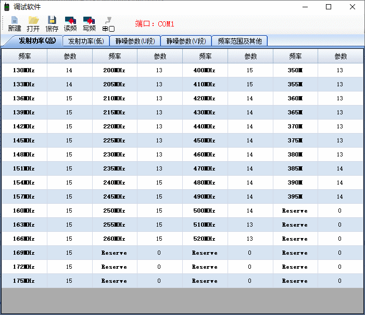Select the 发射功率(高) tab
The width and height of the screenshot is (365, 315).
click(37, 41)
